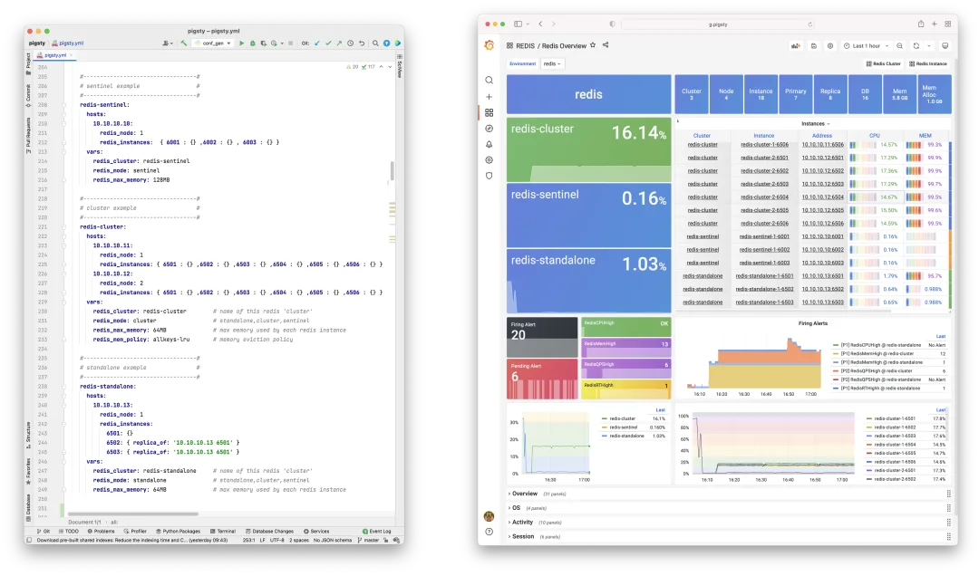Expand the Overview row section
Viewport: 979px width, 576px height.
(x=523, y=494)
